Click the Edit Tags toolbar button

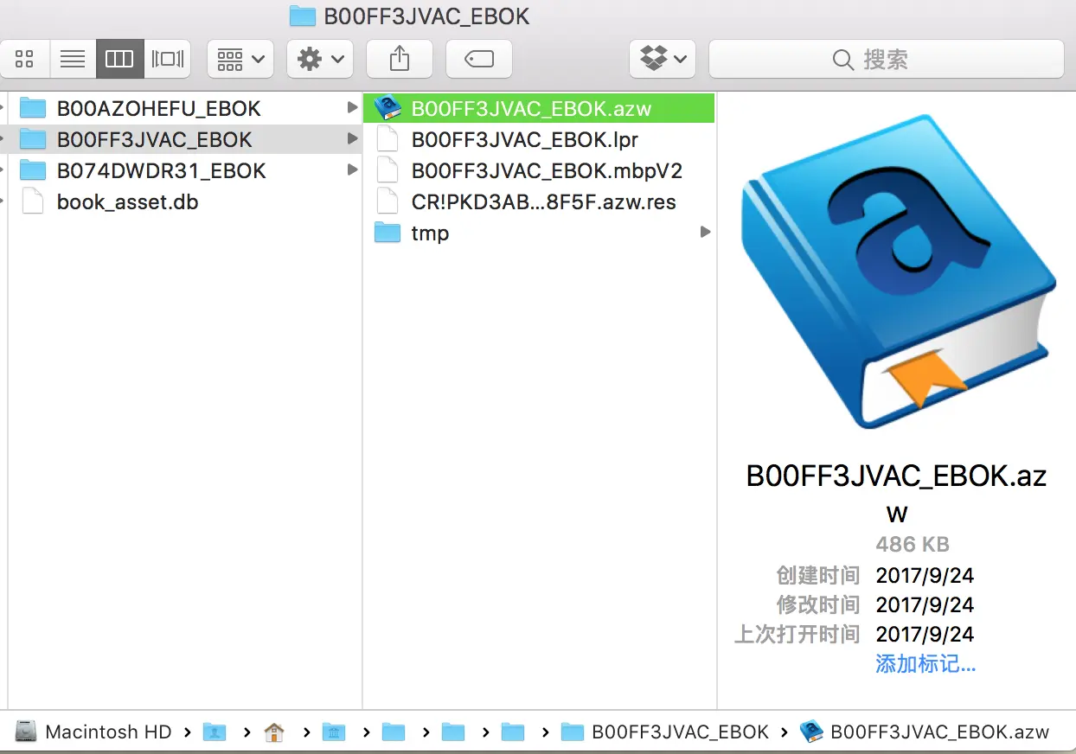tap(479, 59)
